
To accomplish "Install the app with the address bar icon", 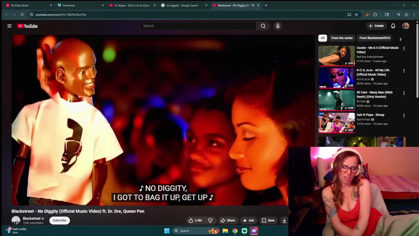I will click(x=349, y=15).
